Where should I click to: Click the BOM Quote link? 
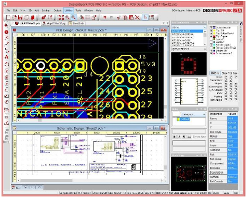click(178, 10)
